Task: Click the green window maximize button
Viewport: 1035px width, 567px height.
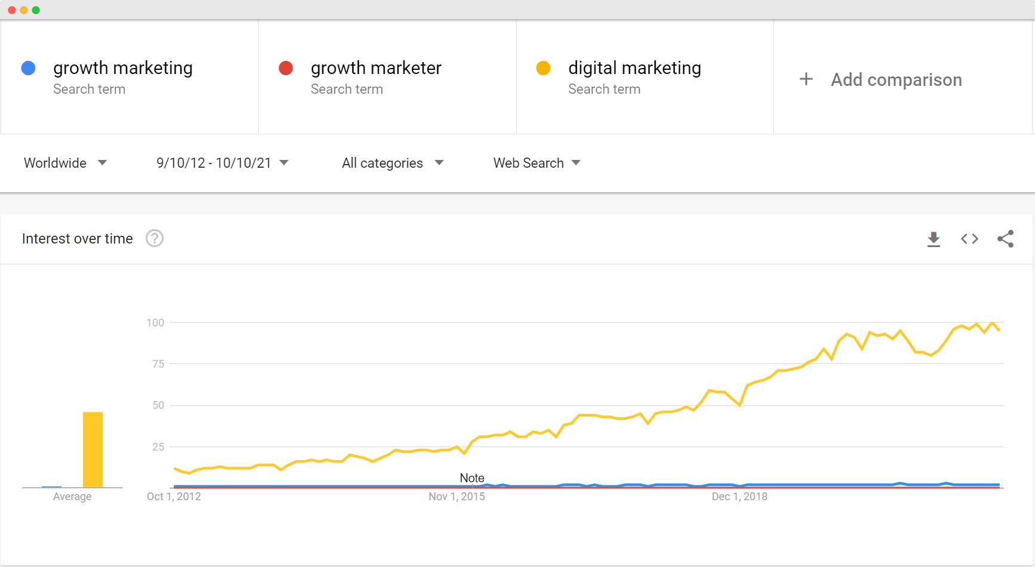Action: coord(36,10)
